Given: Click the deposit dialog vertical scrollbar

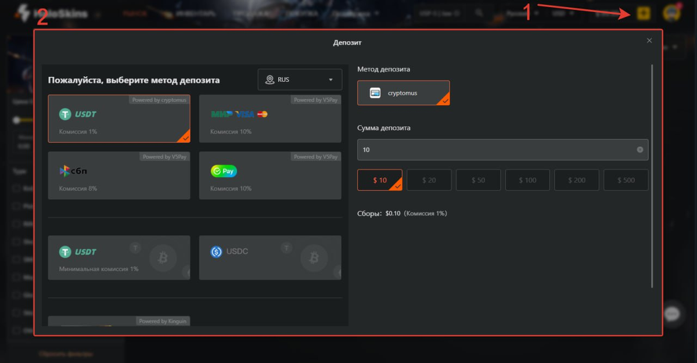Looking at the screenshot, I should point(652,176).
